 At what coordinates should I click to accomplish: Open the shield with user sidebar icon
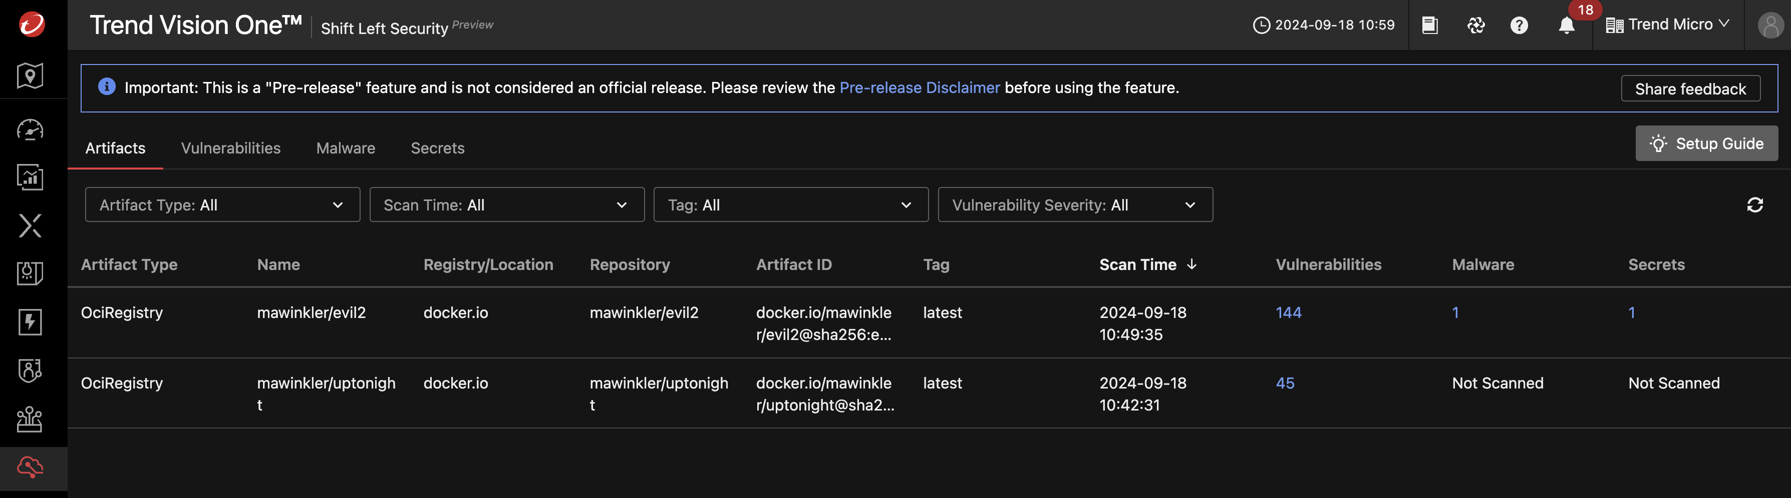click(30, 370)
